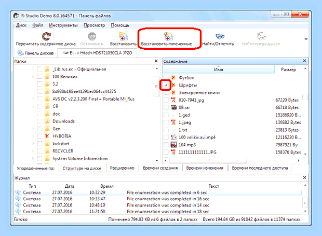Close the Журнал panel
Image resolution: width=322 pixels, height=236 pixels.
click(304, 177)
